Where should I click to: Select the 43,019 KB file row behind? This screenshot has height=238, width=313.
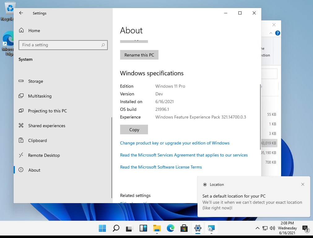pyautogui.click(x=269, y=143)
